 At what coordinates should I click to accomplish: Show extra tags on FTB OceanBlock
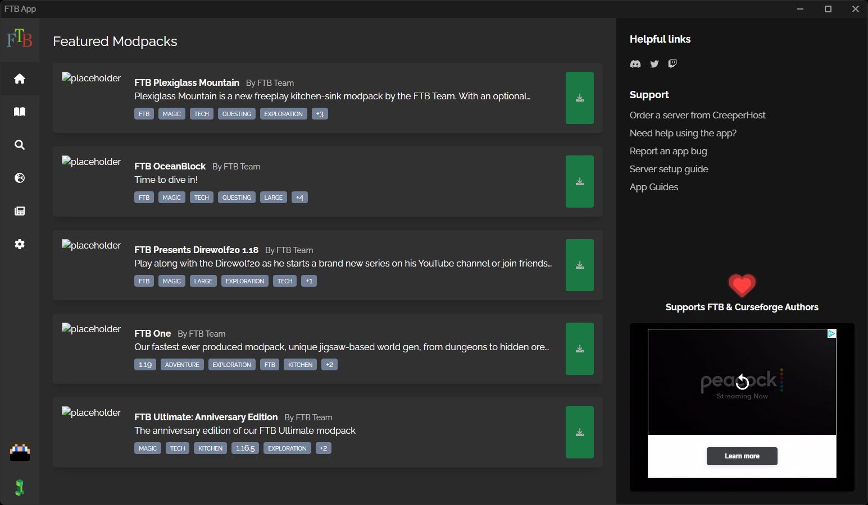299,197
